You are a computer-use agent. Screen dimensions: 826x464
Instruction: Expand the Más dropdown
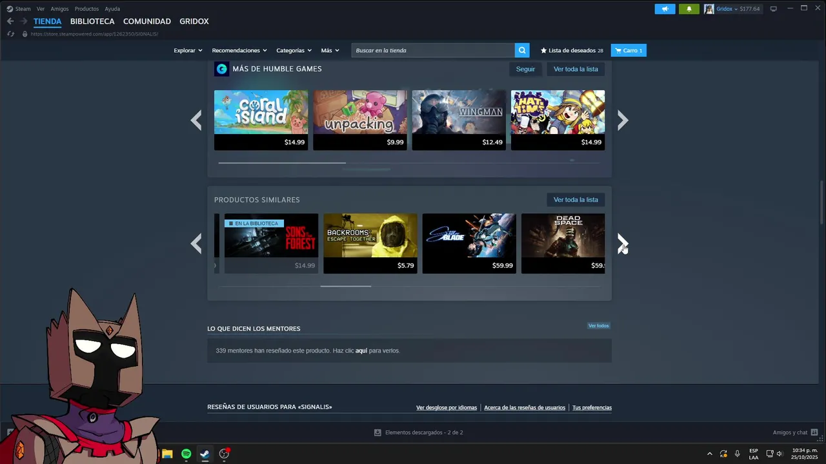coord(330,50)
